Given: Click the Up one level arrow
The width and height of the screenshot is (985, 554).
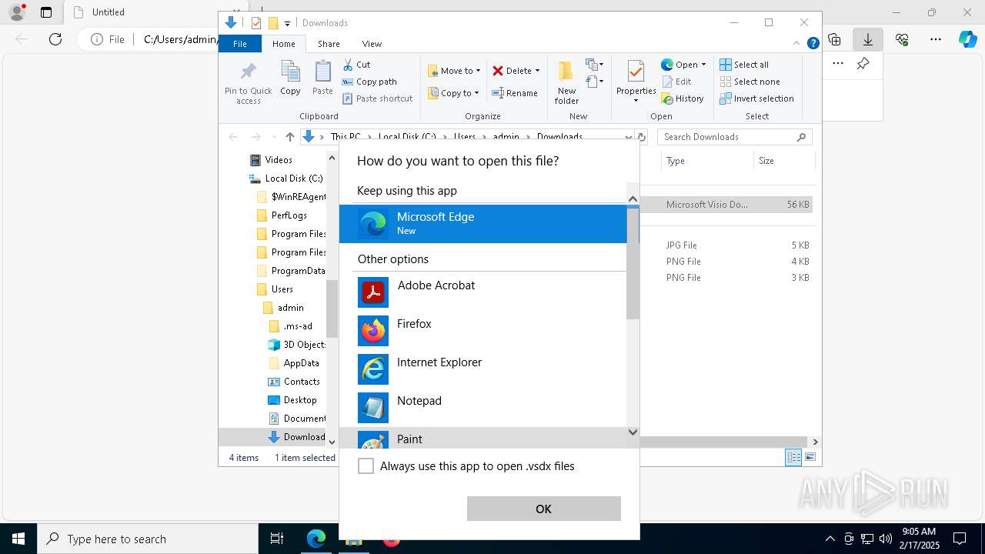Looking at the screenshot, I should (x=289, y=137).
